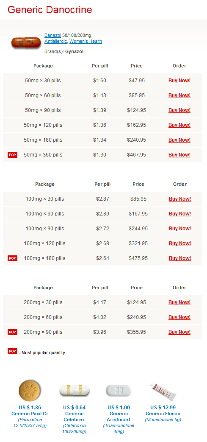
Task: Open the Generic Paxil Cr product link
Action: click(30, 414)
